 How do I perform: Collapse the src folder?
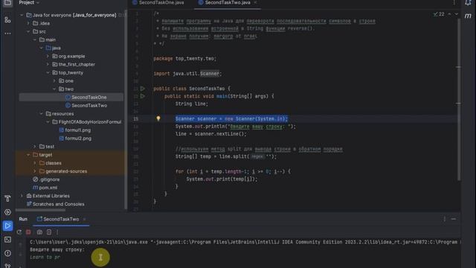click(28, 31)
